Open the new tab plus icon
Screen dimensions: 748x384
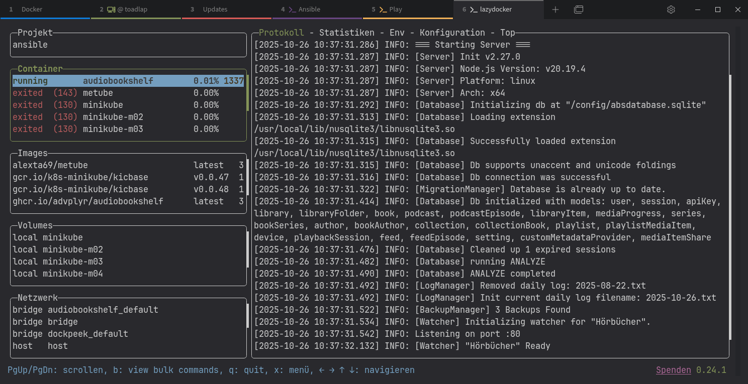[555, 10]
